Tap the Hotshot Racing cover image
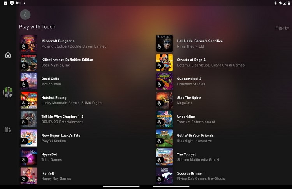Image resolution: width=292 pixels, height=189 pixels. pyautogui.click(x=29, y=100)
